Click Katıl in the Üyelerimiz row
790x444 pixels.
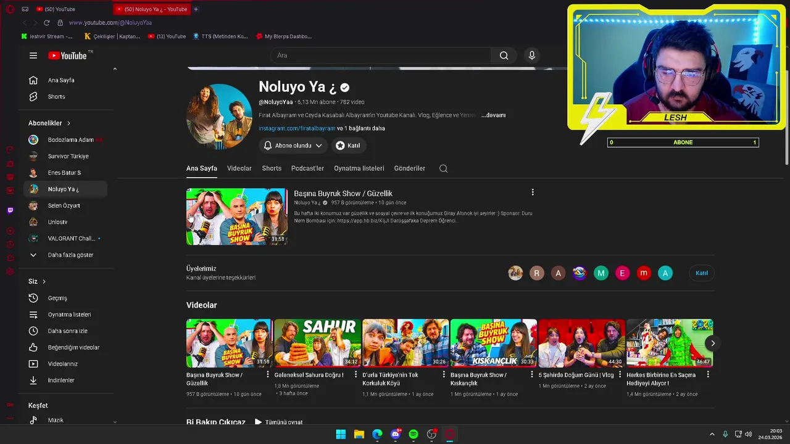point(702,273)
